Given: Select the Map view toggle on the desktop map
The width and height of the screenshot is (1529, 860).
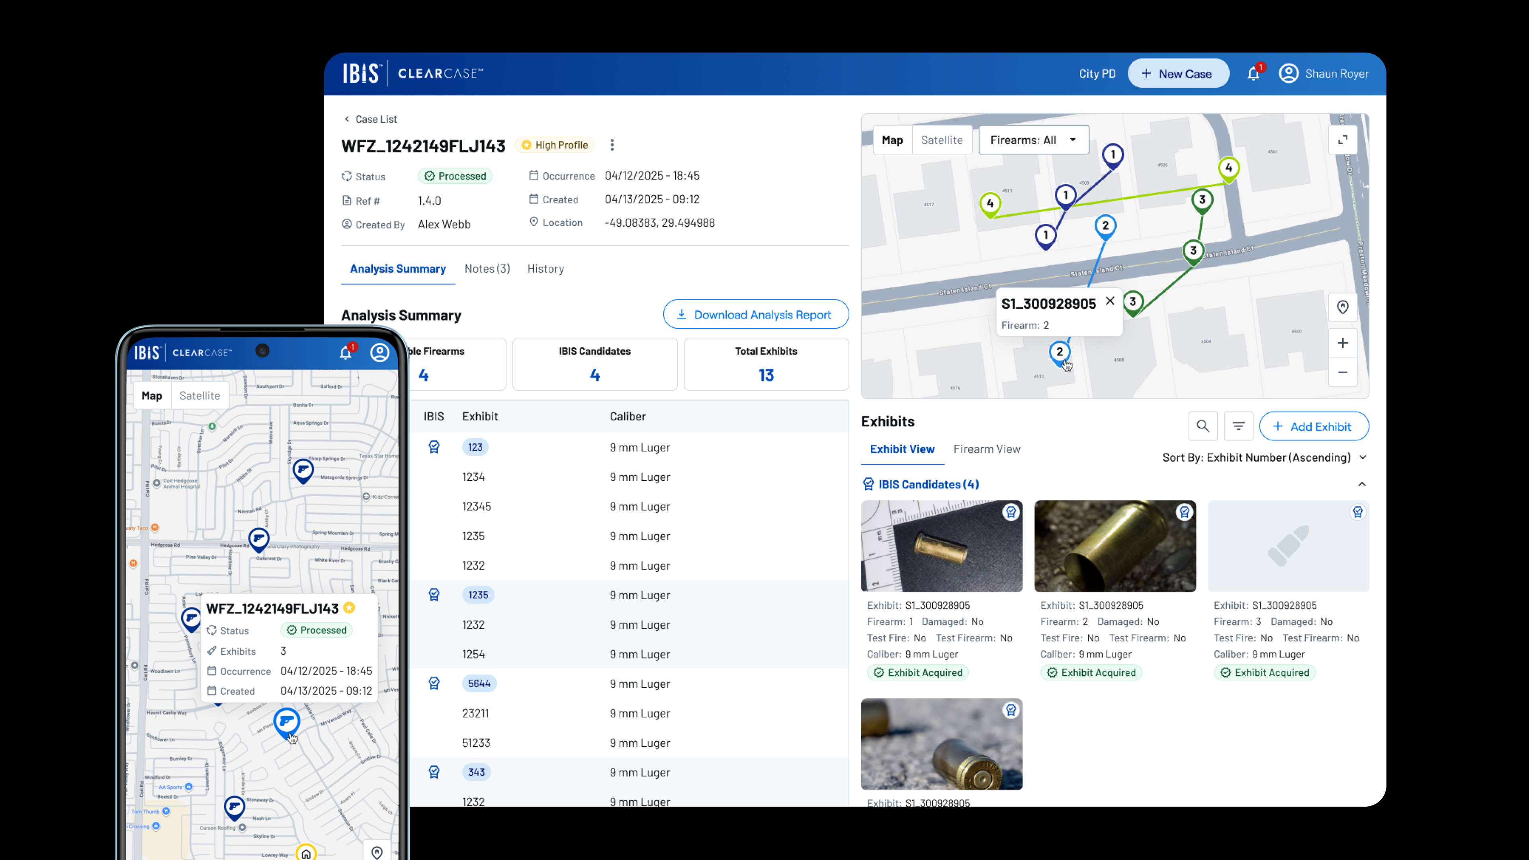Looking at the screenshot, I should 892,140.
